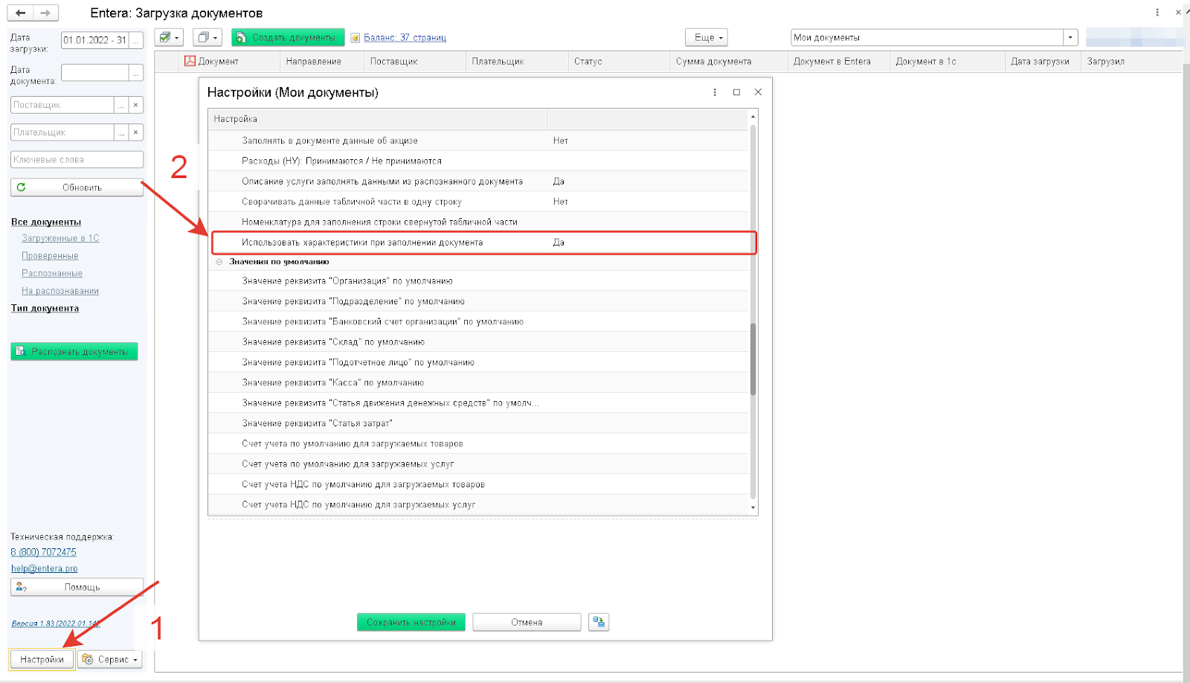Select Заполнять в документе данные об акцизе row
The image size is (1190, 683).
click(478, 141)
